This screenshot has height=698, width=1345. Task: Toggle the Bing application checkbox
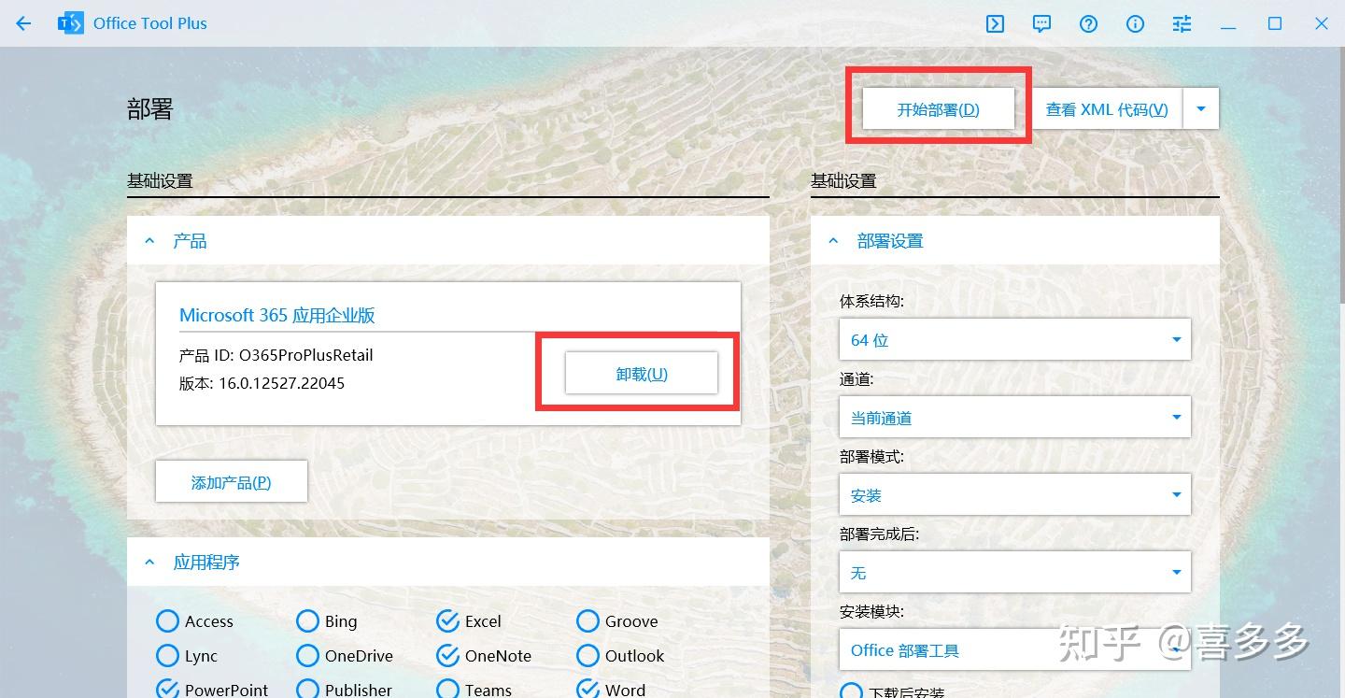pyautogui.click(x=308, y=621)
